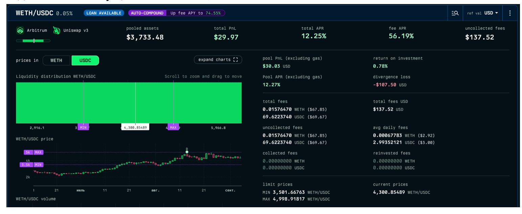This screenshot has height=214, width=522.
Task: Open the ref val USD dropdown
Action: coord(482,13)
